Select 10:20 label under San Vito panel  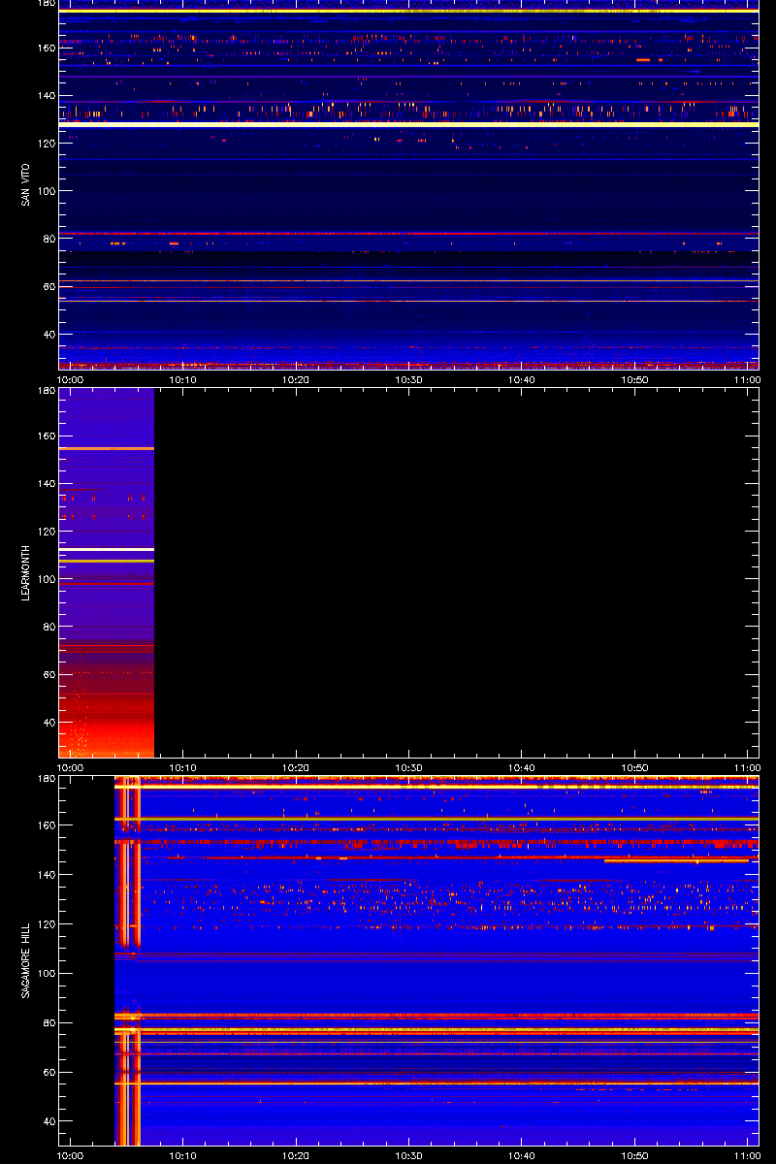click(x=296, y=379)
